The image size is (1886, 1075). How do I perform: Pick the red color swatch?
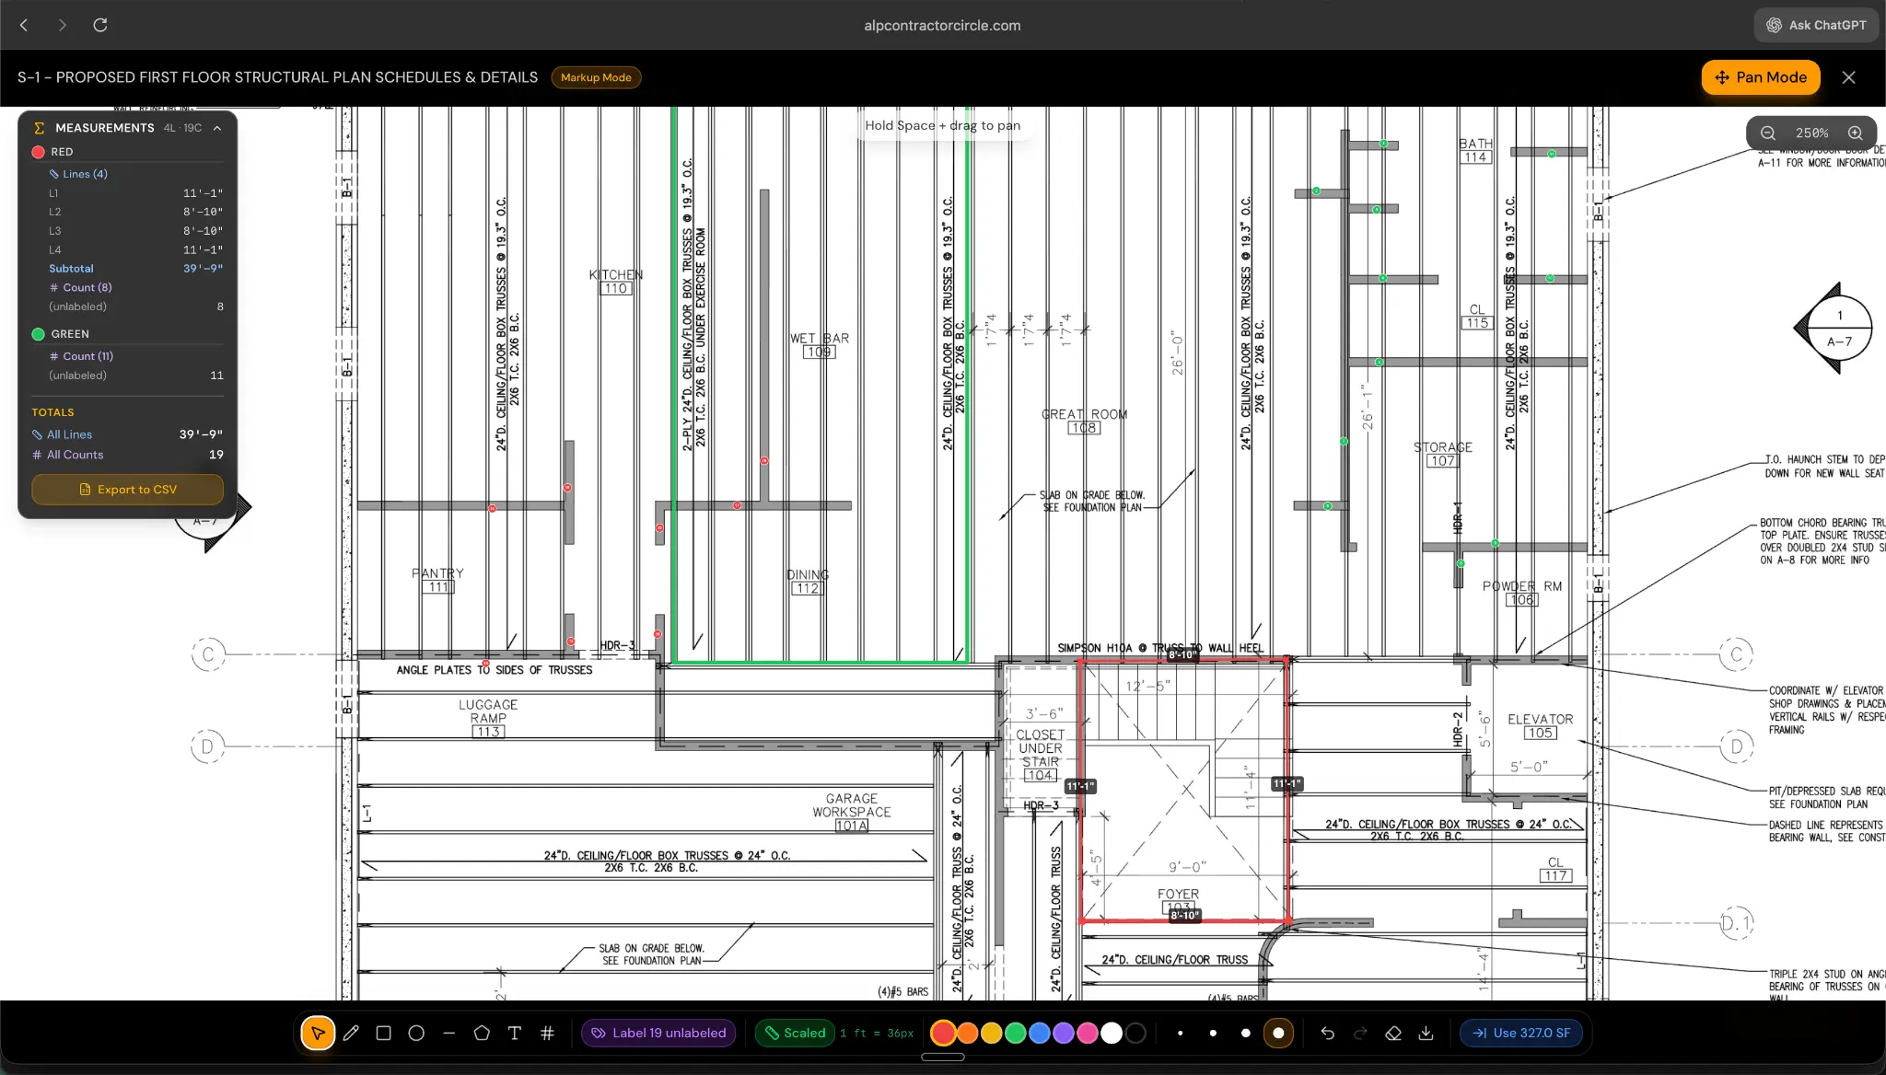(x=943, y=1033)
